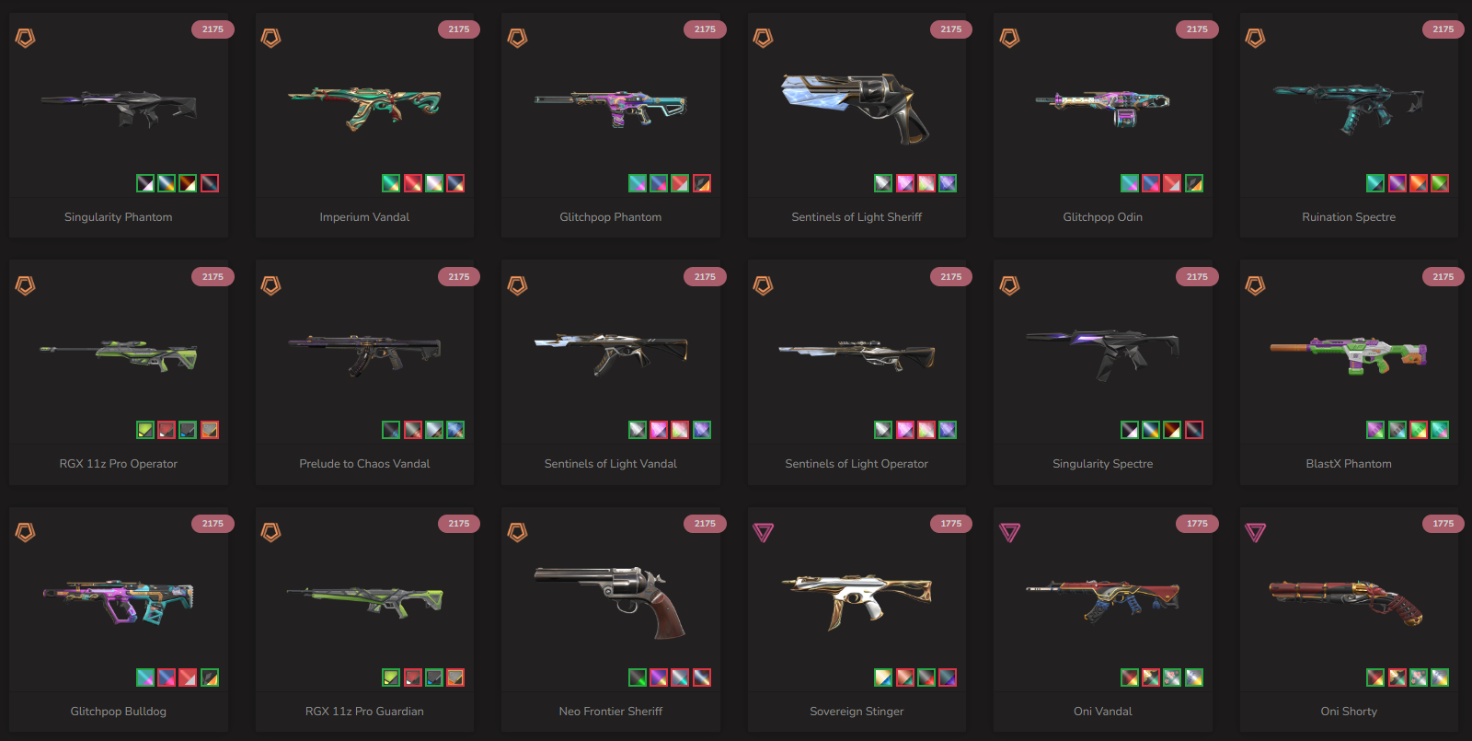Open the Sentinels of Light Sheriff image
The image size is (1472, 741).
click(855, 108)
